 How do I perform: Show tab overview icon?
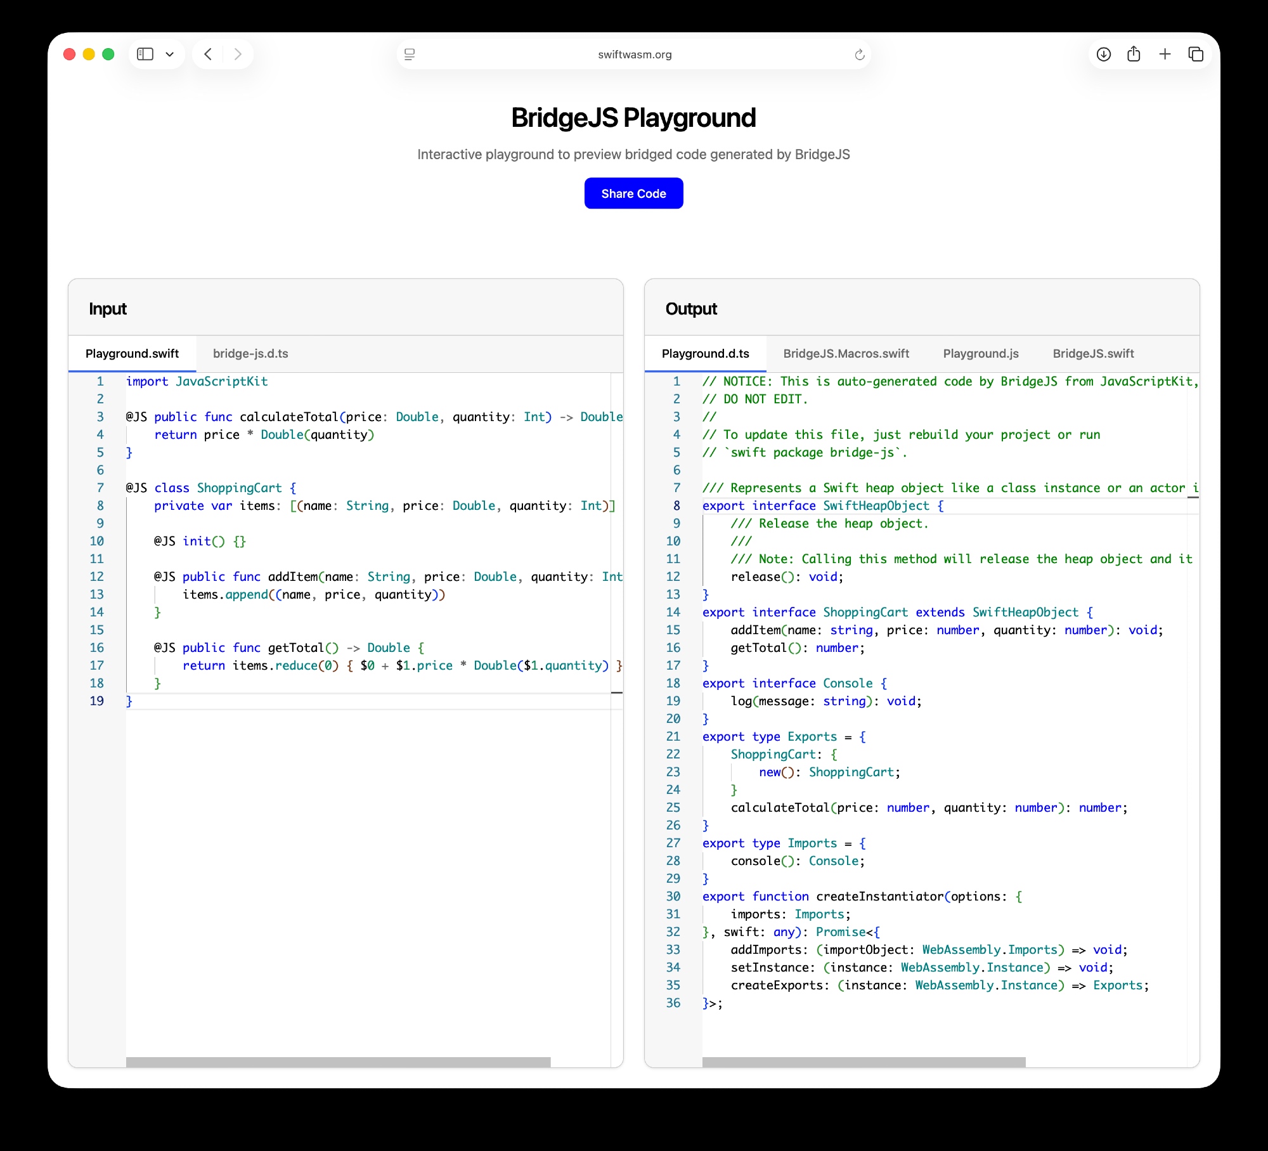pos(1196,55)
